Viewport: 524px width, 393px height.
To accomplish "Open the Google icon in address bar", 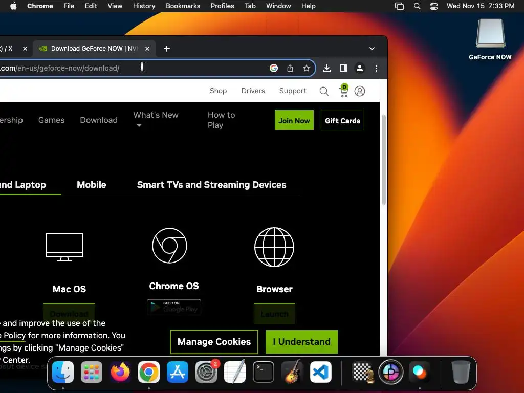I will tap(274, 68).
